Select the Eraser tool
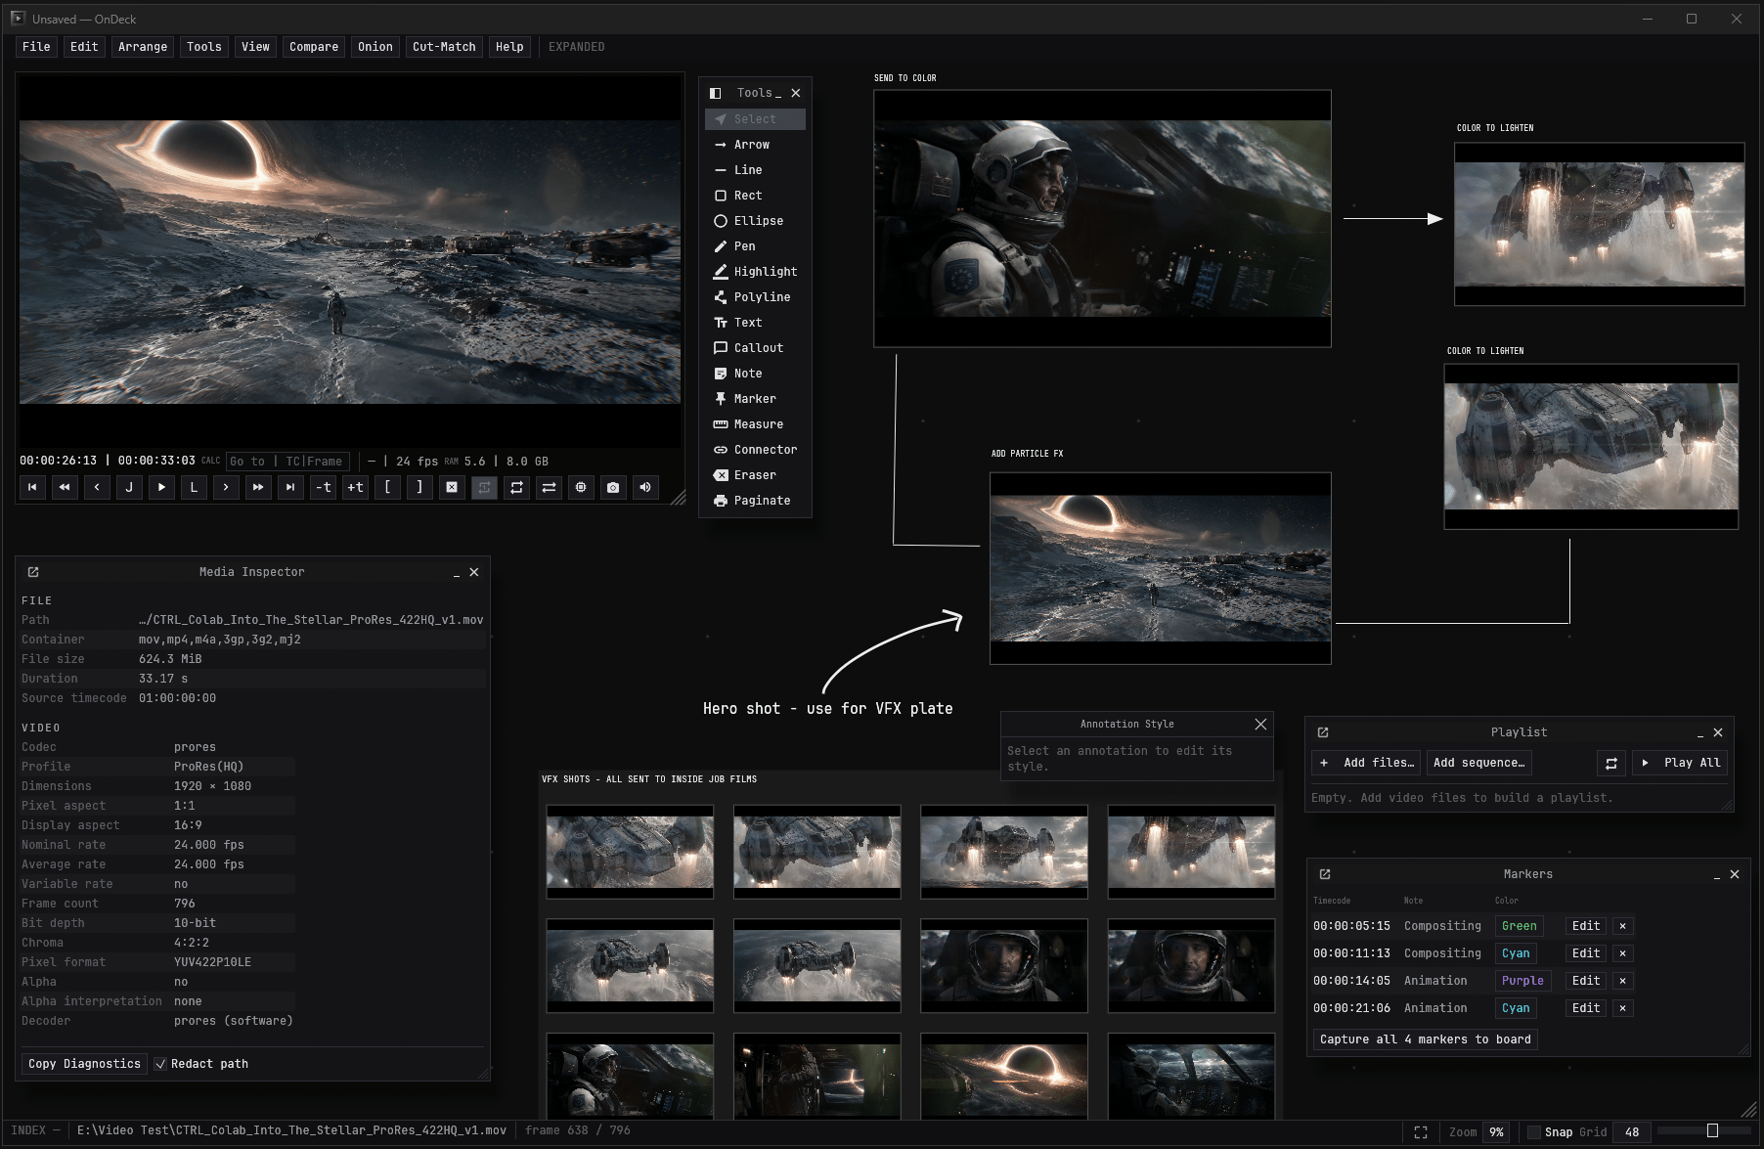1764x1149 pixels. (x=755, y=475)
